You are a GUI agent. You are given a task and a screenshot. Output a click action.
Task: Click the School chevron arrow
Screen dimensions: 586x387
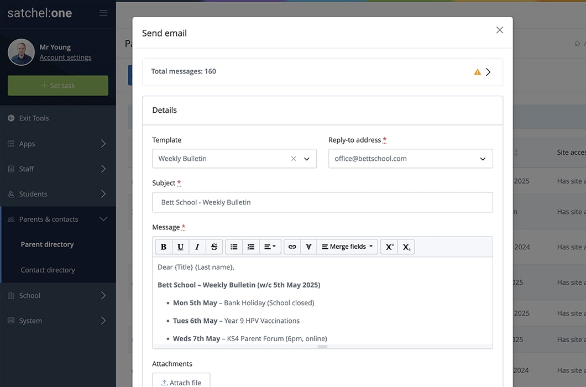103,295
